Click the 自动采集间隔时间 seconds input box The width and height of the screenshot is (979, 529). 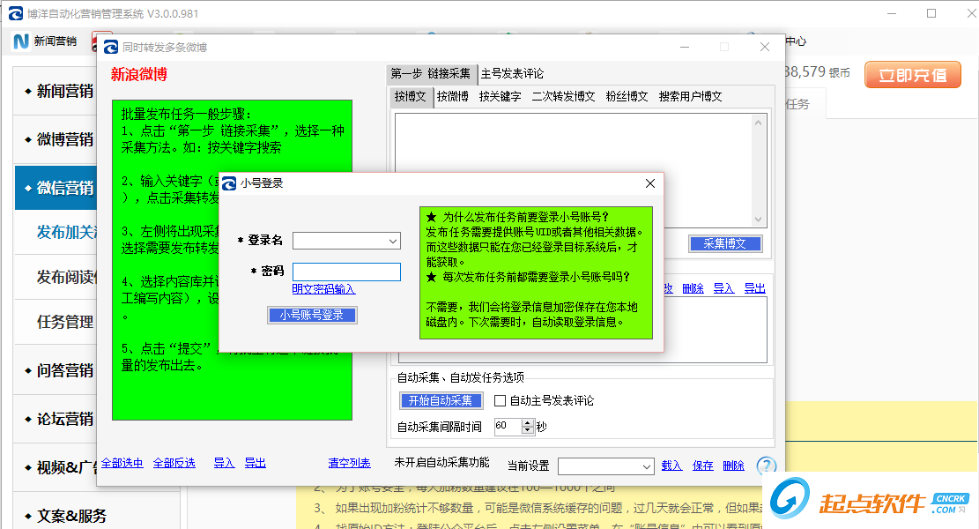[508, 427]
